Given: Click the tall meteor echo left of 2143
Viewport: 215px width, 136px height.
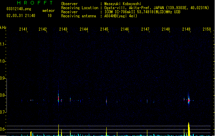Looking at the screenshot, I should pyautogui.click(x=58, y=98).
